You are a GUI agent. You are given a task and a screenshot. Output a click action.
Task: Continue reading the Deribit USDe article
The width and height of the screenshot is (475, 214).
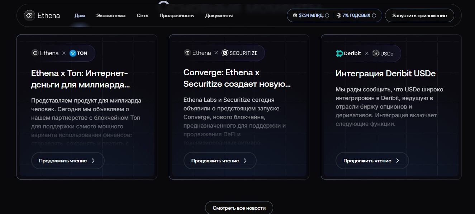372,161
